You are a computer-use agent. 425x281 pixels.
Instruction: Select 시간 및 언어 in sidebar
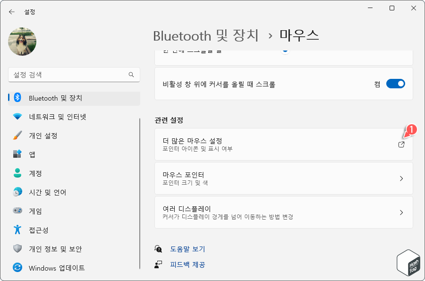pyautogui.click(x=49, y=192)
